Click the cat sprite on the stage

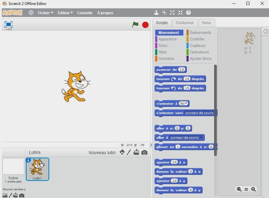click(76, 86)
